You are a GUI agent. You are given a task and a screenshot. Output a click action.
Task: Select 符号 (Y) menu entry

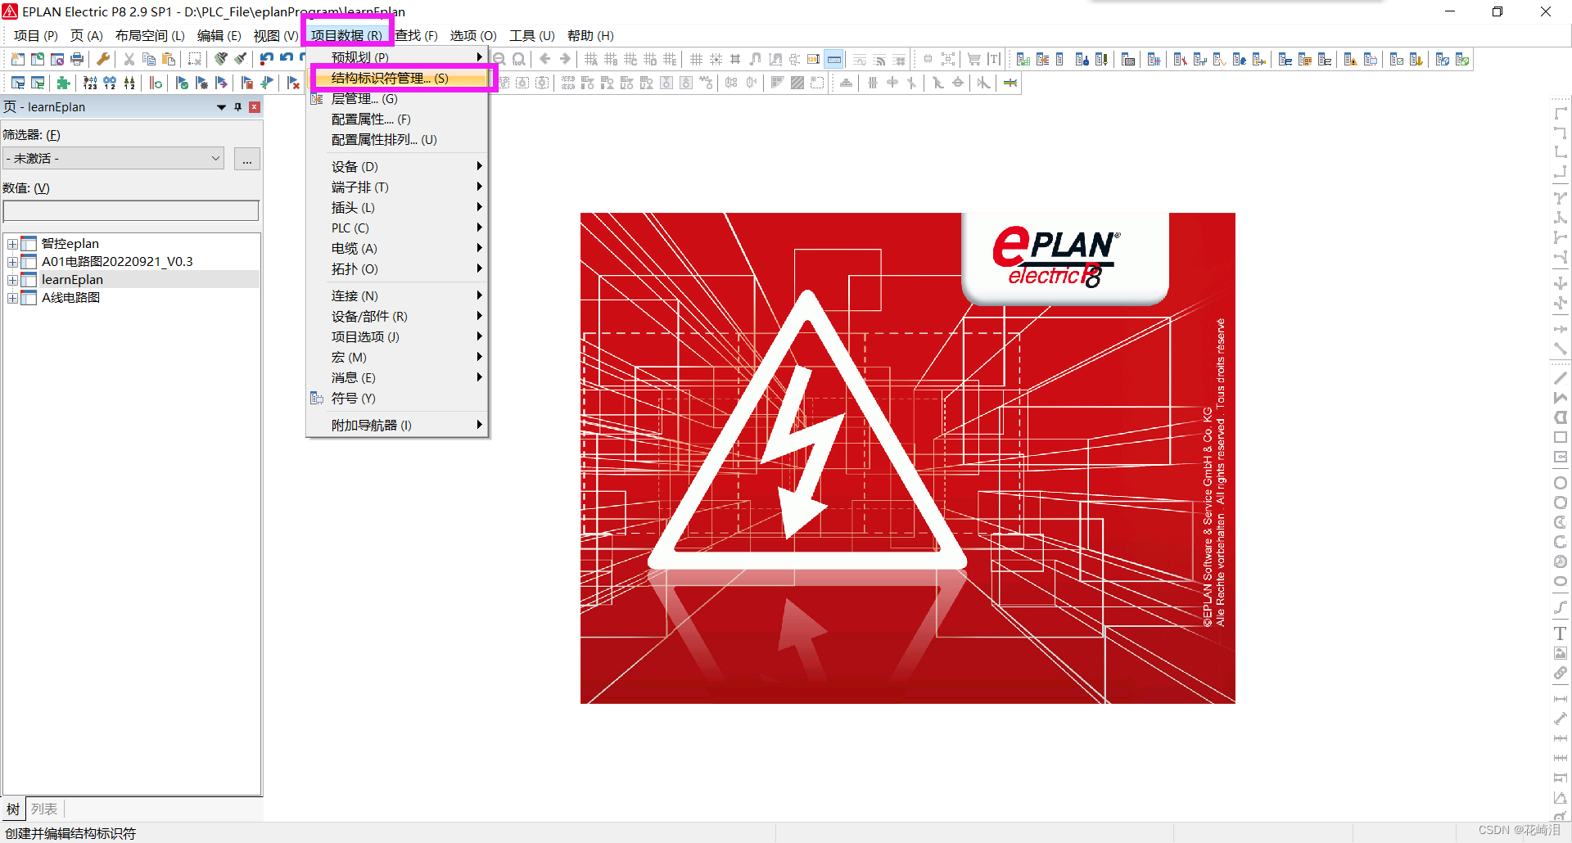(x=398, y=398)
